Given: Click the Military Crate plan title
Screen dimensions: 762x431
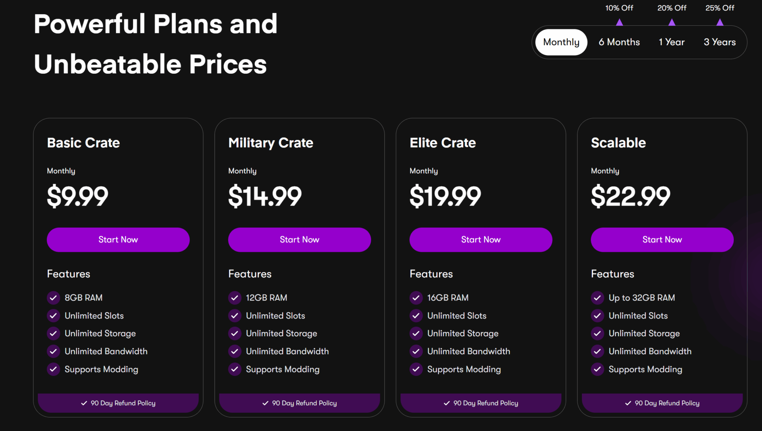Looking at the screenshot, I should pos(271,143).
